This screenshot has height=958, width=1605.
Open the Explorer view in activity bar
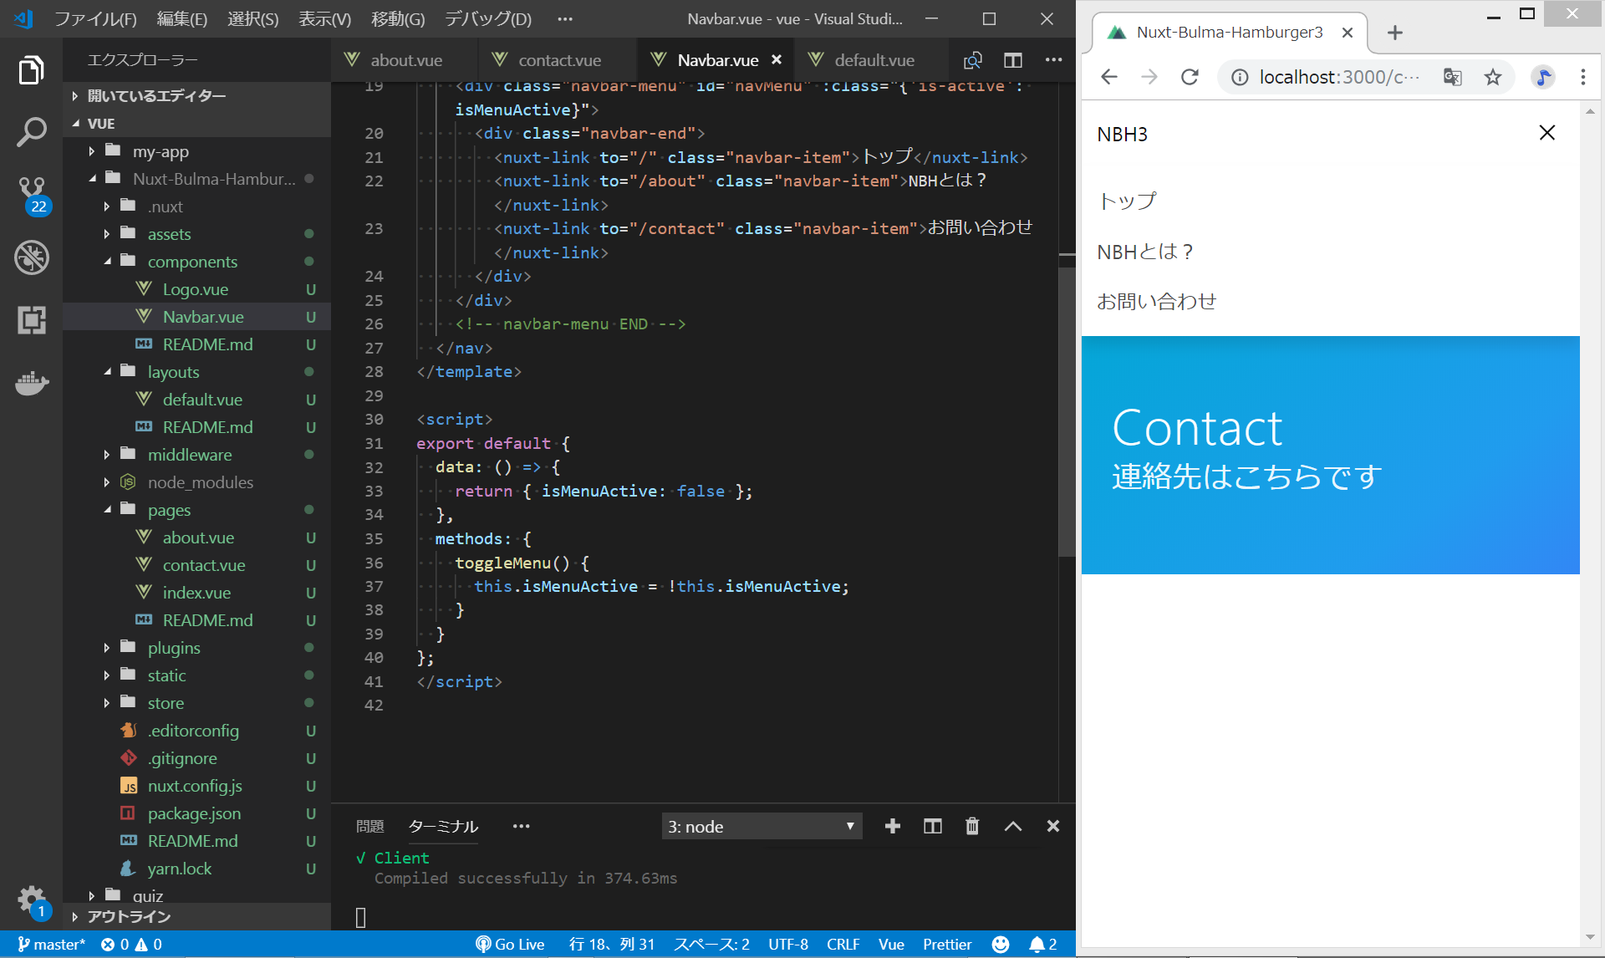(x=31, y=70)
